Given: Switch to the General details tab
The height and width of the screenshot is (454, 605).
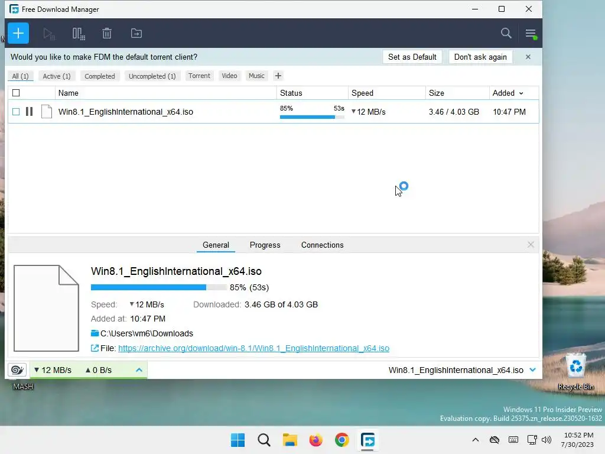Looking at the screenshot, I should click(216, 245).
